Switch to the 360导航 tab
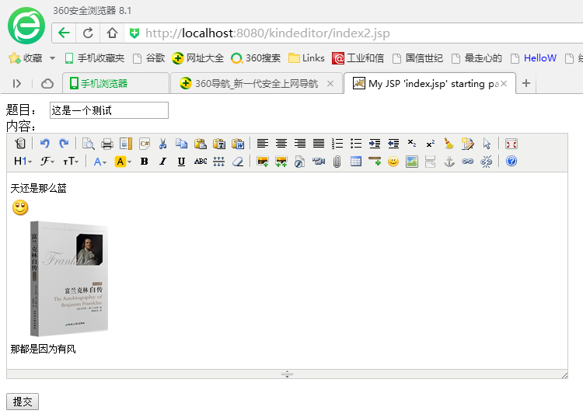583x414 pixels. (x=256, y=83)
